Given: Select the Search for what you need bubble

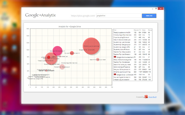Looking at the screenshot, I should pos(98,60).
